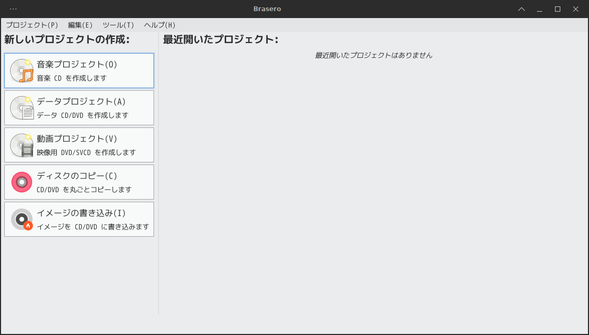This screenshot has width=589, height=335.
Task: Maximize the Brasero window
Action: click(x=558, y=9)
